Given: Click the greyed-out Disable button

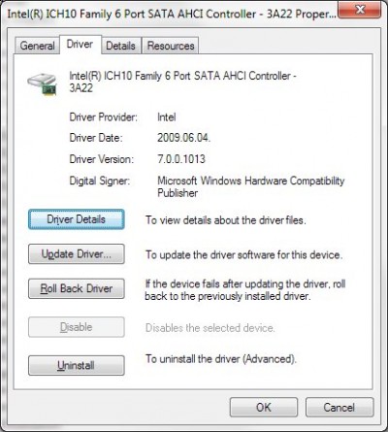Looking at the screenshot, I should coord(77,327).
